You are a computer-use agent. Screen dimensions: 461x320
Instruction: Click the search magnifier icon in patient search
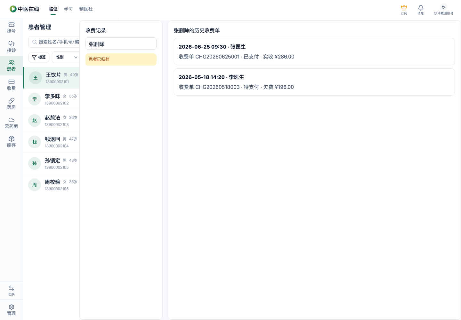pos(35,42)
